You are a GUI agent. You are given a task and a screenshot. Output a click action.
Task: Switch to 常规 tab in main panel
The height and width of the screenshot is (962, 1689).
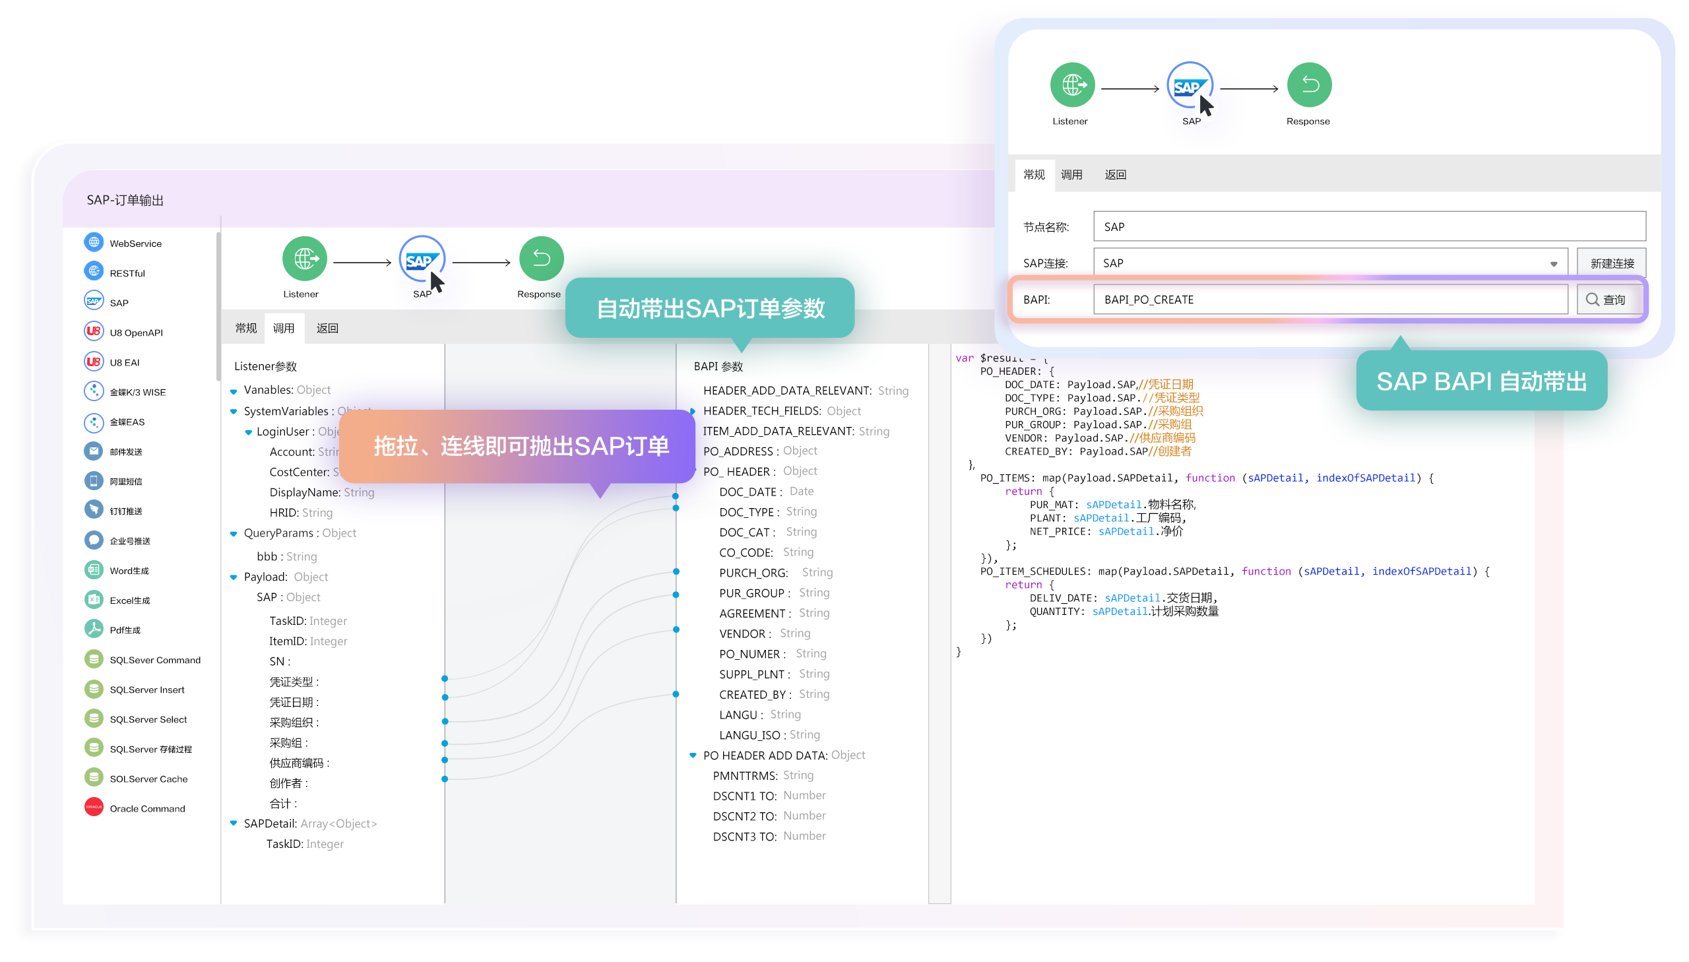[x=245, y=329]
